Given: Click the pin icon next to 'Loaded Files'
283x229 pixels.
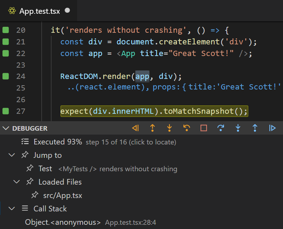Looking at the screenshot, I should (x=30, y=181).
